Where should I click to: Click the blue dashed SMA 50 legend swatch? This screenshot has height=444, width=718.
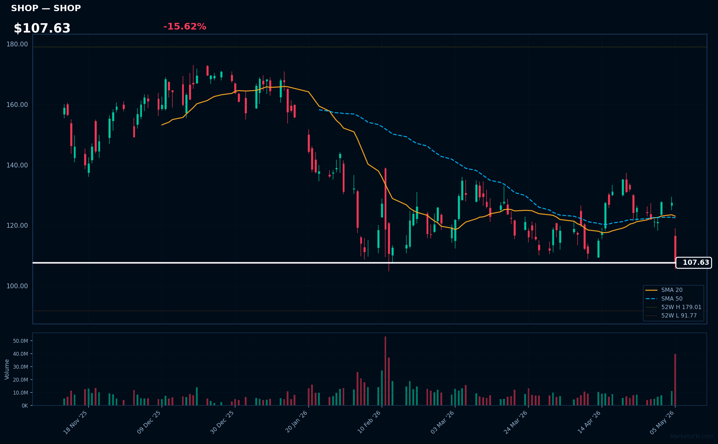(x=651, y=299)
